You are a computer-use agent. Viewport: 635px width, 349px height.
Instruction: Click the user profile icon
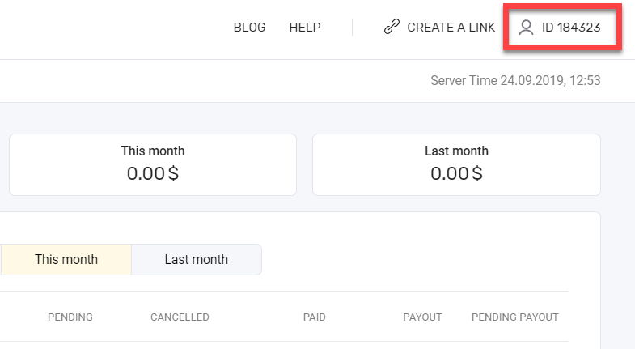pos(526,28)
